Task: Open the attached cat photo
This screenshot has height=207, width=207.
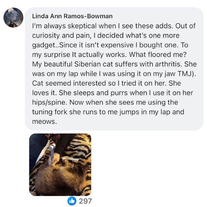Action: [60, 165]
